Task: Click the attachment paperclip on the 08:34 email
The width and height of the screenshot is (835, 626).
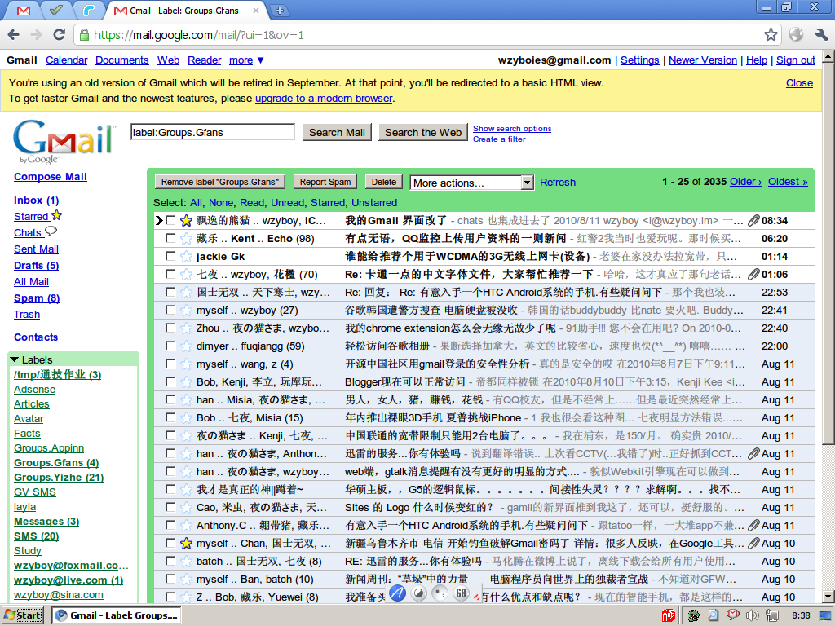Action: (753, 220)
